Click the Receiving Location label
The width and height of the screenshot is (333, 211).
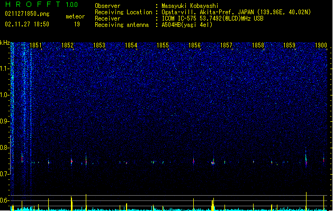tap(123, 12)
